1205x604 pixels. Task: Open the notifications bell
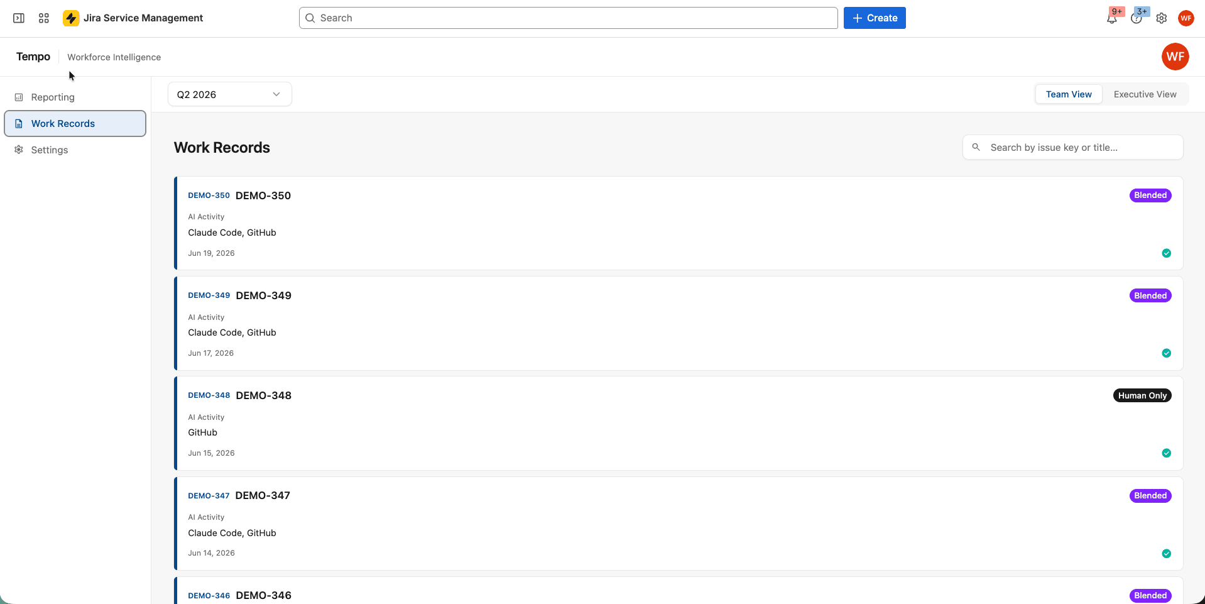(x=1112, y=18)
